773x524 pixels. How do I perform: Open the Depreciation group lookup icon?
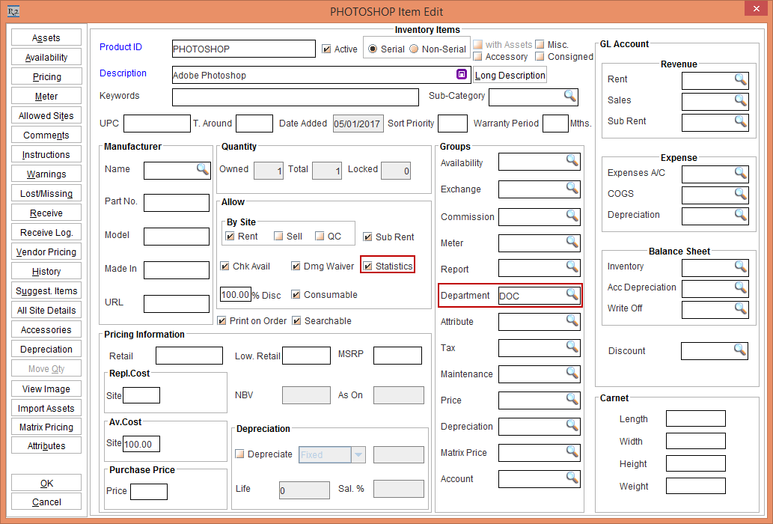pos(572,425)
